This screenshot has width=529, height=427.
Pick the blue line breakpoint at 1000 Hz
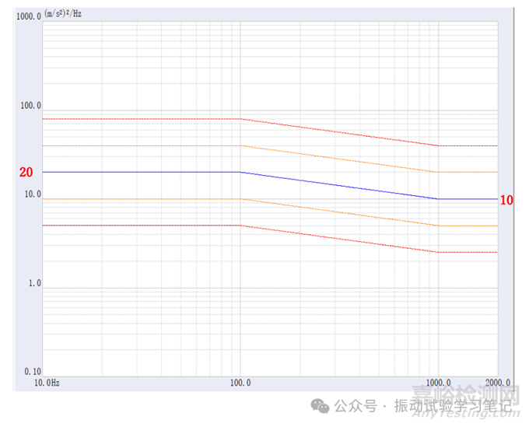[x=439, y=199]
